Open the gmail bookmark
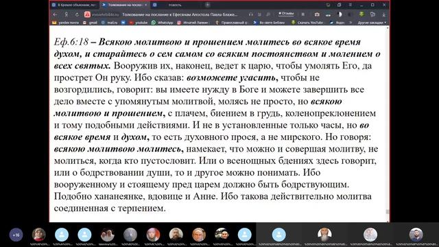439x247 pixels. pyautogui.click(x=90, y=23)
